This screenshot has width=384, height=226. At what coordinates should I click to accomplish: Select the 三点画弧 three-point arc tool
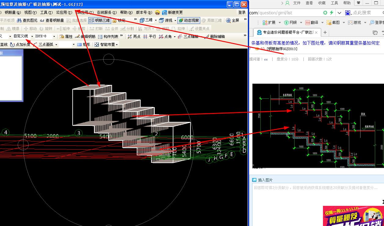43,44
